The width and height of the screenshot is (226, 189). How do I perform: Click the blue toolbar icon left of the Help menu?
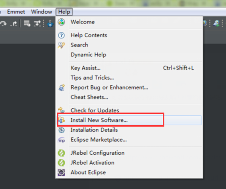point(50,23)
